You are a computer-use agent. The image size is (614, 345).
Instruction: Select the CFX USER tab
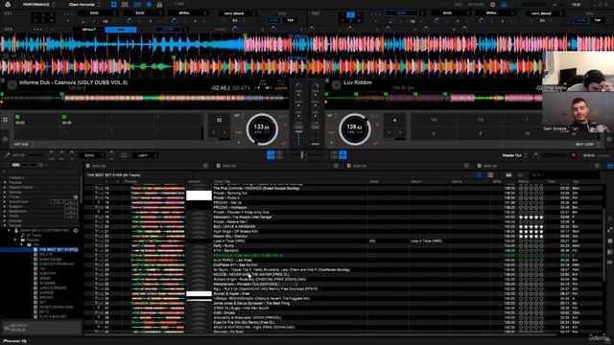(121, 30)
